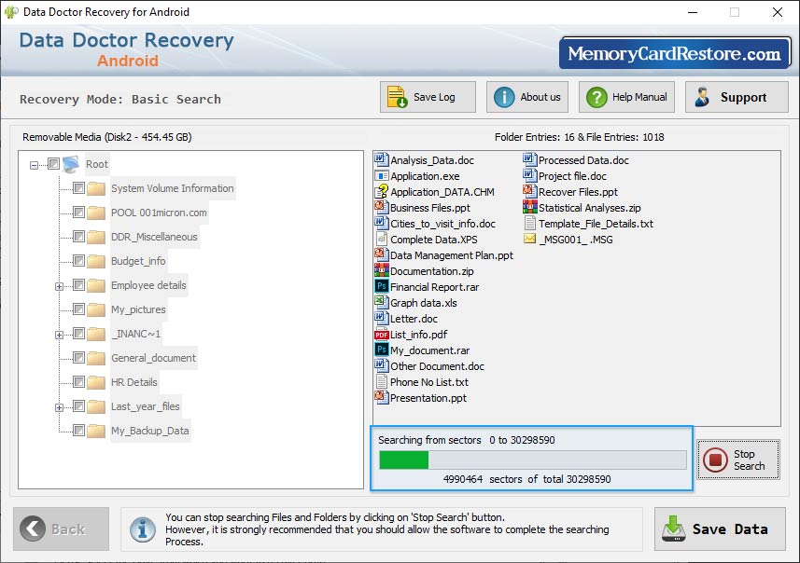Click the Other Document.doc icon
Screen dimensions: 800x563
(381, 365)
